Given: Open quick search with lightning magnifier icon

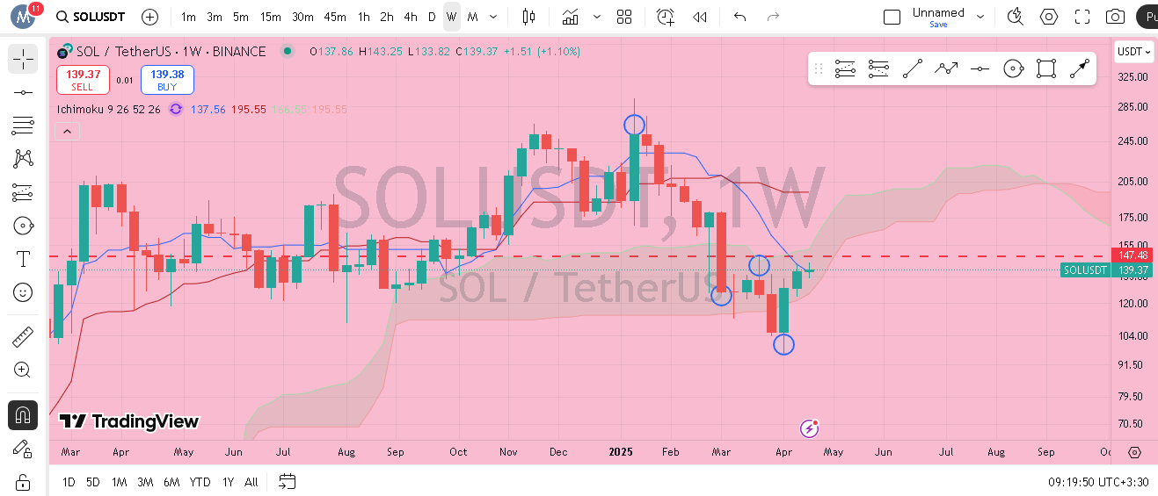Looking at the screenshot, I should click(x=1016, y=17).
